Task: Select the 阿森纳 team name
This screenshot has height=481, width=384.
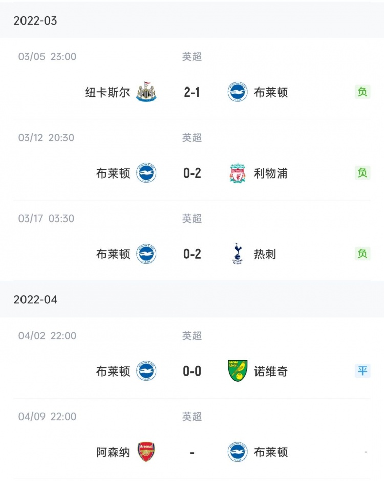Action: (x=113, y=452)
